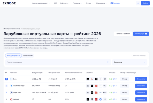Expand the Купить криптовалюту menu

tap(41, 3)
